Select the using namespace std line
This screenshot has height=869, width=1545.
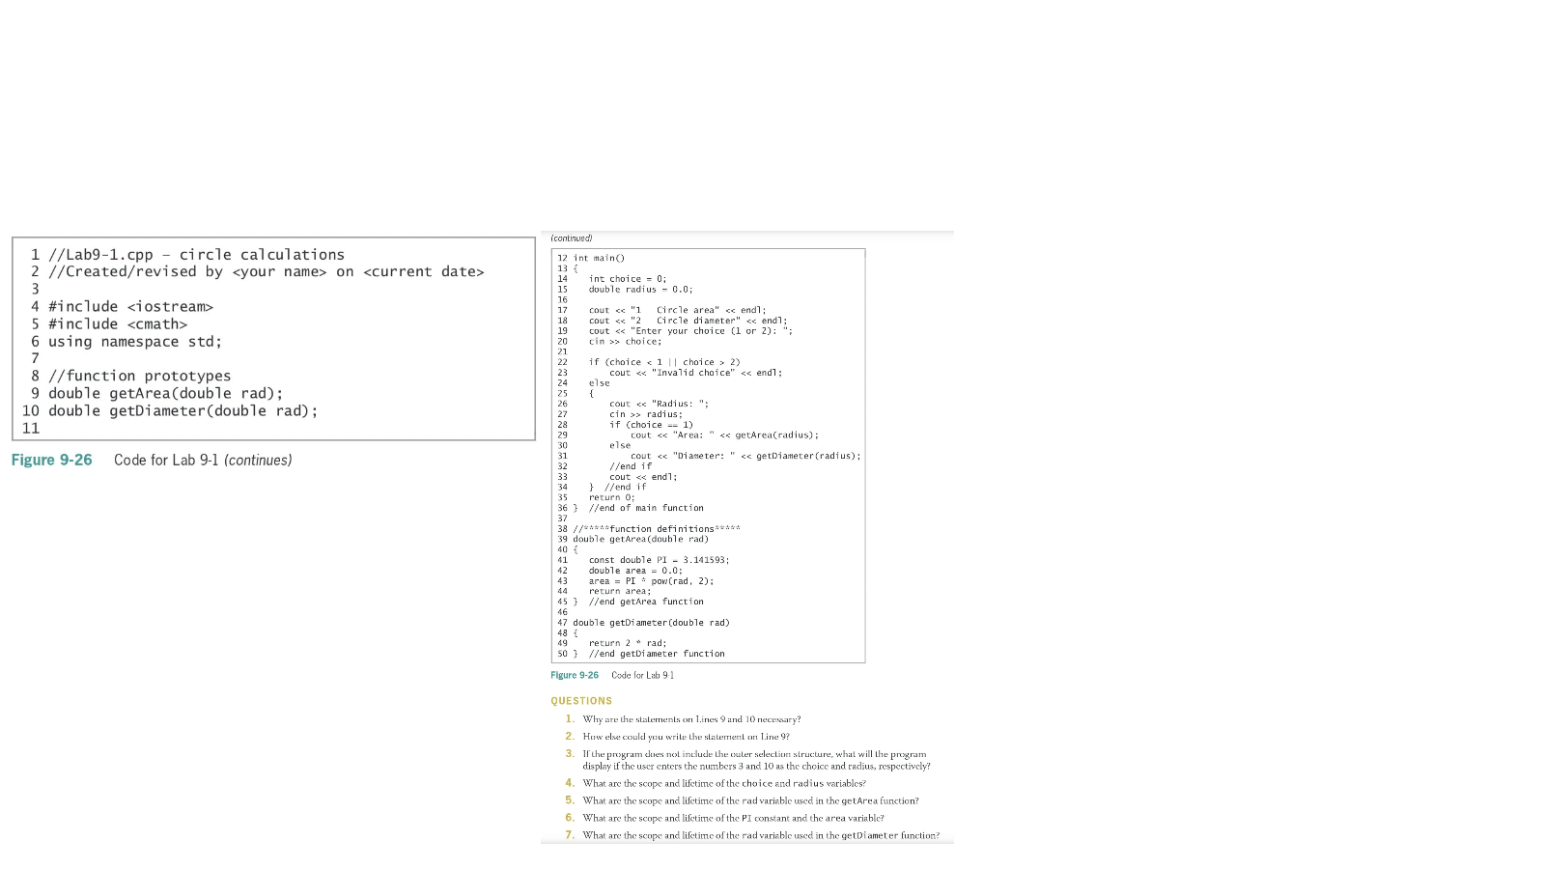pyautogui.click(x=133, y=341)
